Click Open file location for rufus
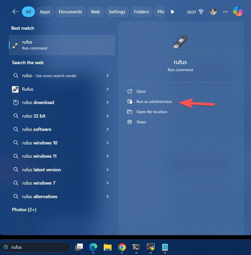This screenshot has width=251, height=255. pyautogui.click(x=151, y=112)
